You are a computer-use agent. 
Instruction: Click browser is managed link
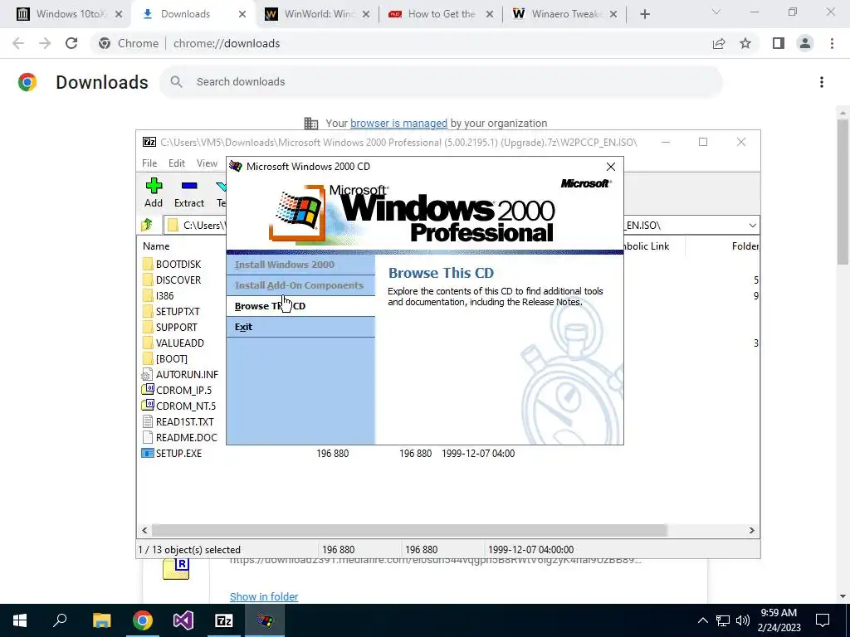(398, 123)
